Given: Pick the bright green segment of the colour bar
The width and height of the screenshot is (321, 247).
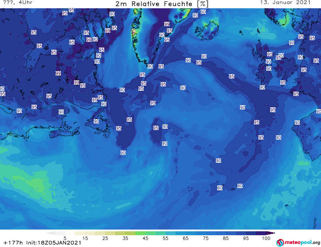Looking at the screenshot, I should click(140, 233).
